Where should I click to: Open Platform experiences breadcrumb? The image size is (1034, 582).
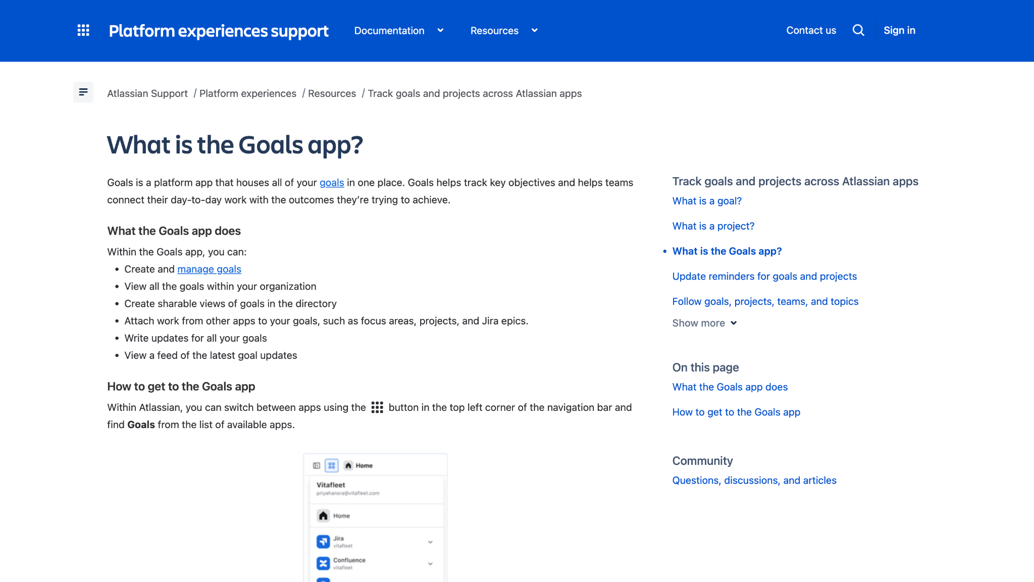(x=248, y=93)
